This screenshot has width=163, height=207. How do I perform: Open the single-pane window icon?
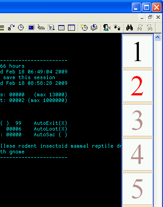(61, 28)
